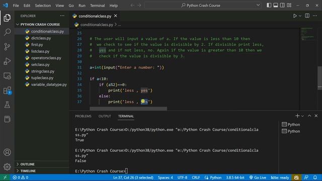Screen dimensions: 322x181
Task: Open the File menu
Action: click(x=16, y=6)
